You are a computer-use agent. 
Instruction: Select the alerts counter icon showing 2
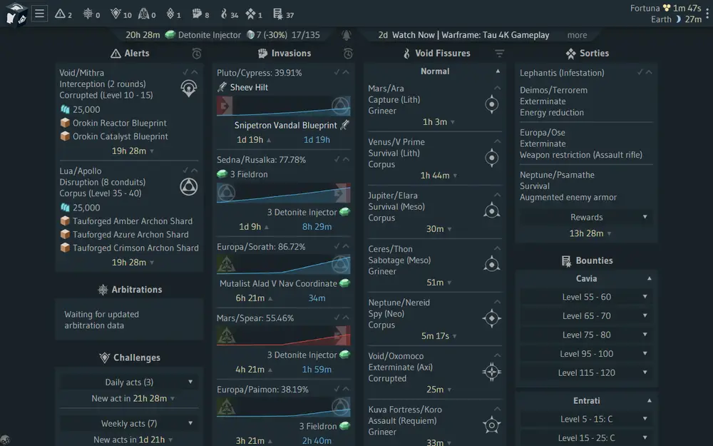point(60,14)
